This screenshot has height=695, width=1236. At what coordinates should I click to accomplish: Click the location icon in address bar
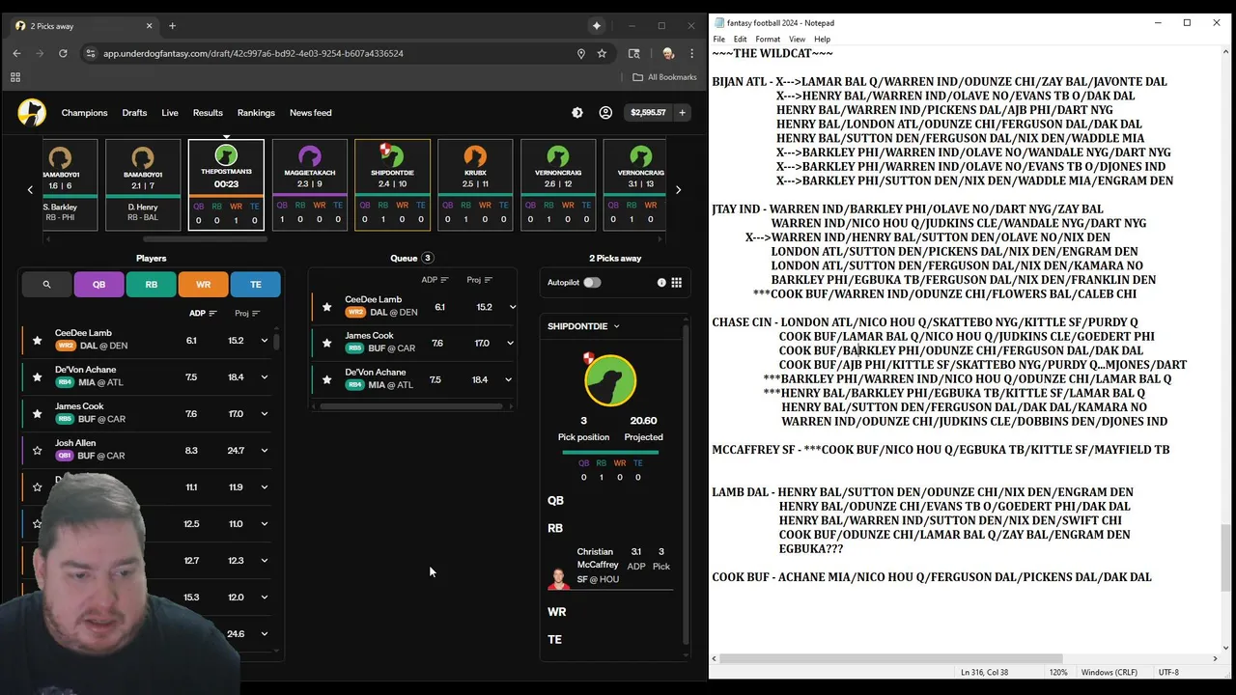click(x=581, y=53)
